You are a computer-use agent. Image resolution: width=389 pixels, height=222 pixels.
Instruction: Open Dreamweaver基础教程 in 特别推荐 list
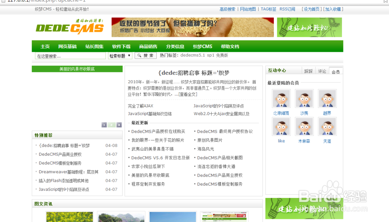tap(68, 172)
